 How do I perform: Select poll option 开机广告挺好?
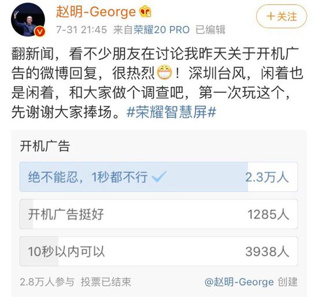click(x=158, y=214)
